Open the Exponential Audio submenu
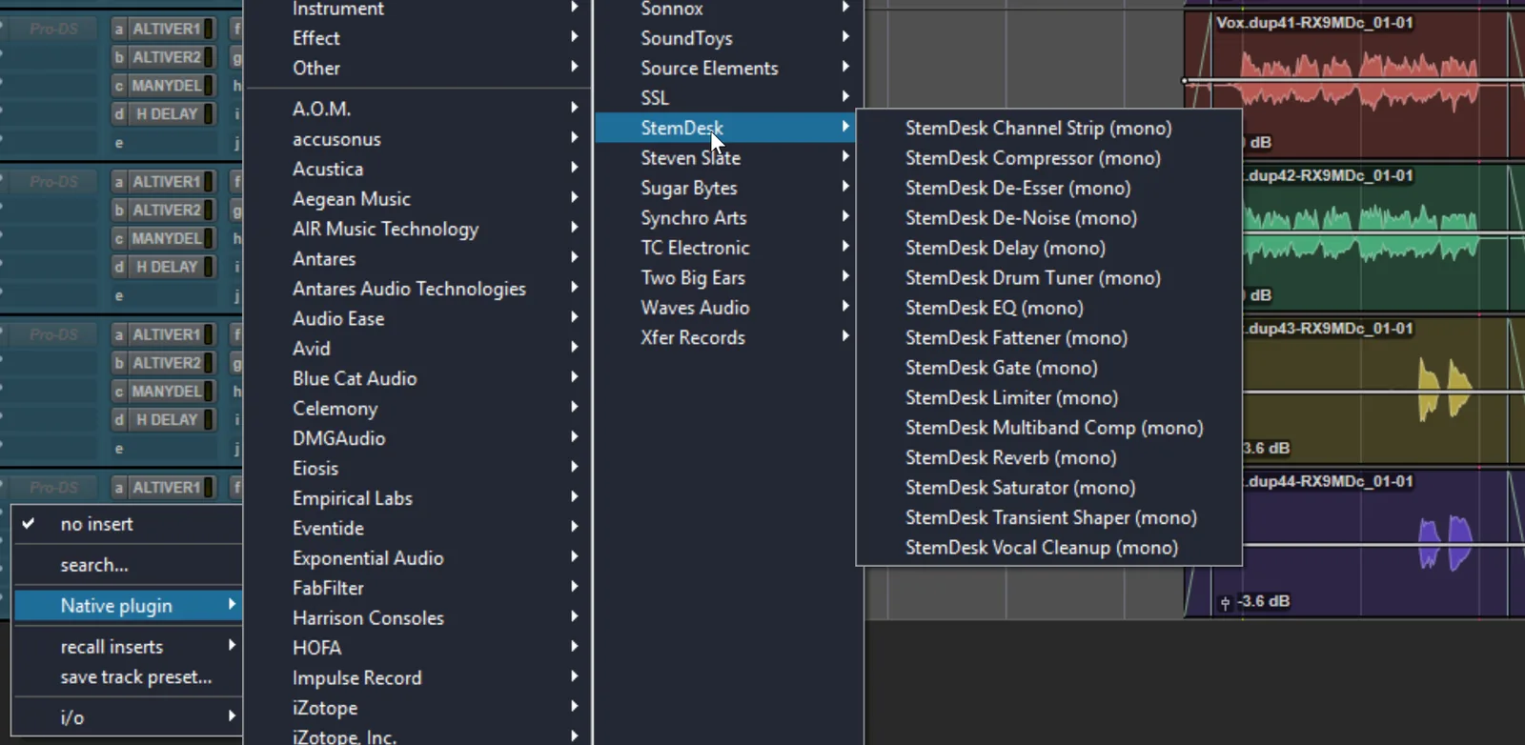The image size is (1525, 745). coord(417,558)
